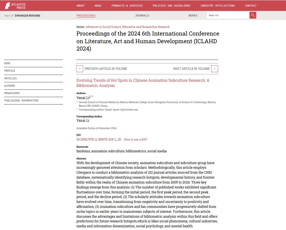Select Preface in the sidebar
This screenshot has height=230, width=286.
coord(34,71)
